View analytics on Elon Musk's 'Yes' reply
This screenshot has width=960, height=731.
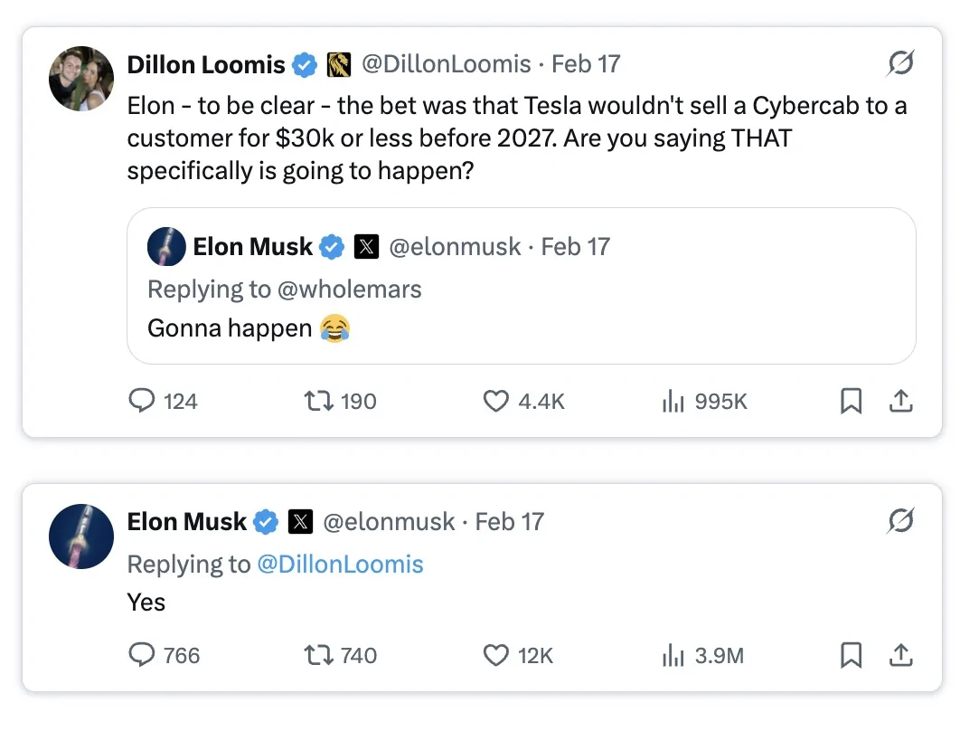pos(673,655)
